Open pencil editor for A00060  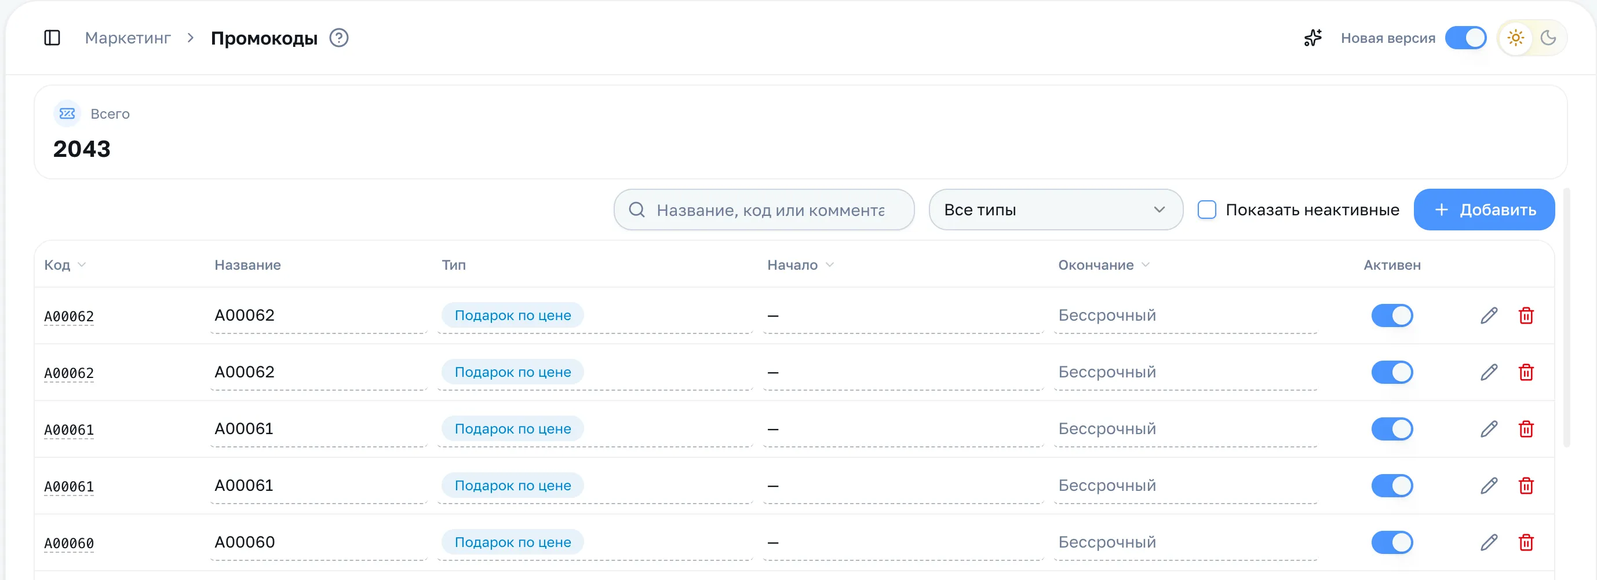[x=1489, y=542]
